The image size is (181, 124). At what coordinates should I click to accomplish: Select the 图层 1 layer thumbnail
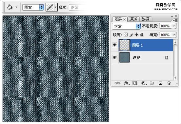124,45
